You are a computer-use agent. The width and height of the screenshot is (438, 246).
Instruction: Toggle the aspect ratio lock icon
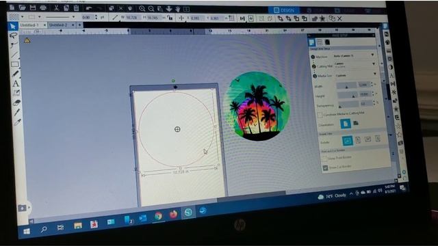click(170, 18)
